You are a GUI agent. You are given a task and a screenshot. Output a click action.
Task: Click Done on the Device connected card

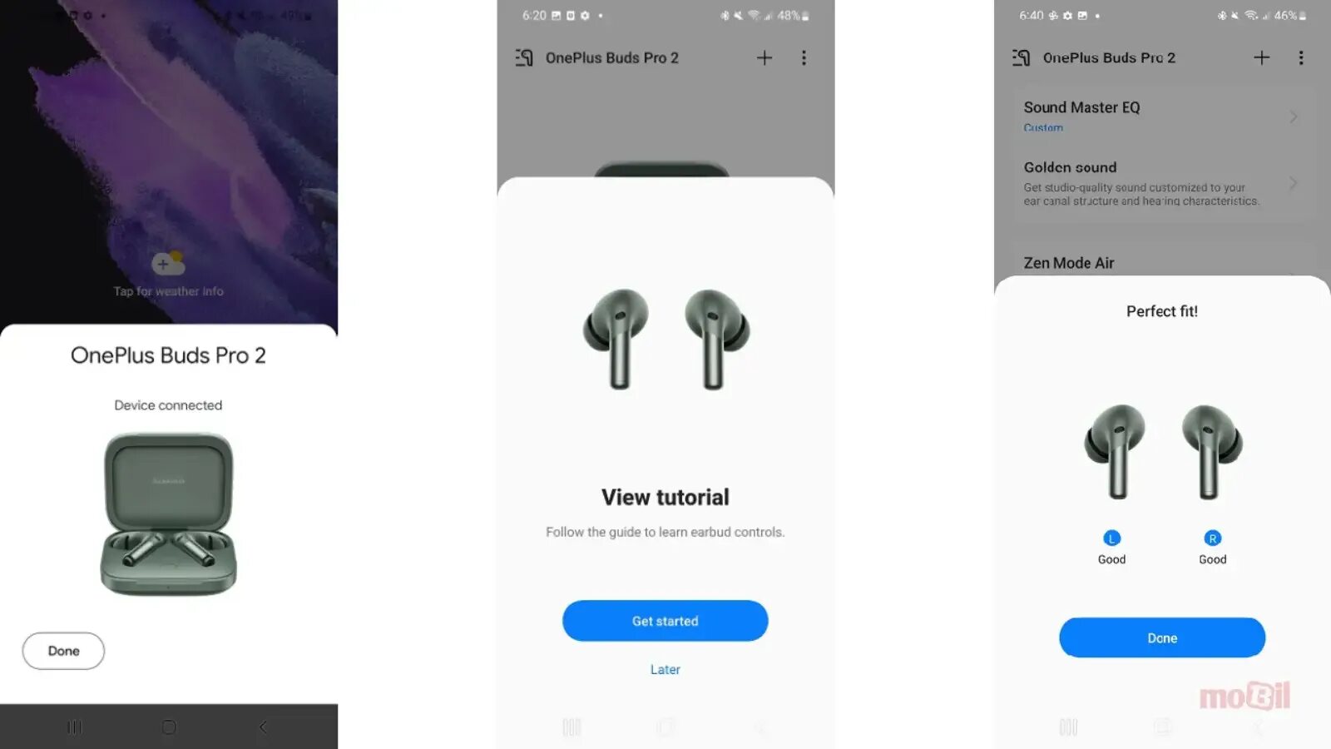pyautogui.click(x=63, y=651)
